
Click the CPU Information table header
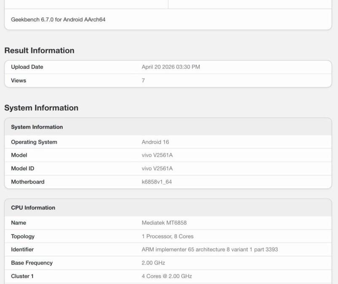33,208
